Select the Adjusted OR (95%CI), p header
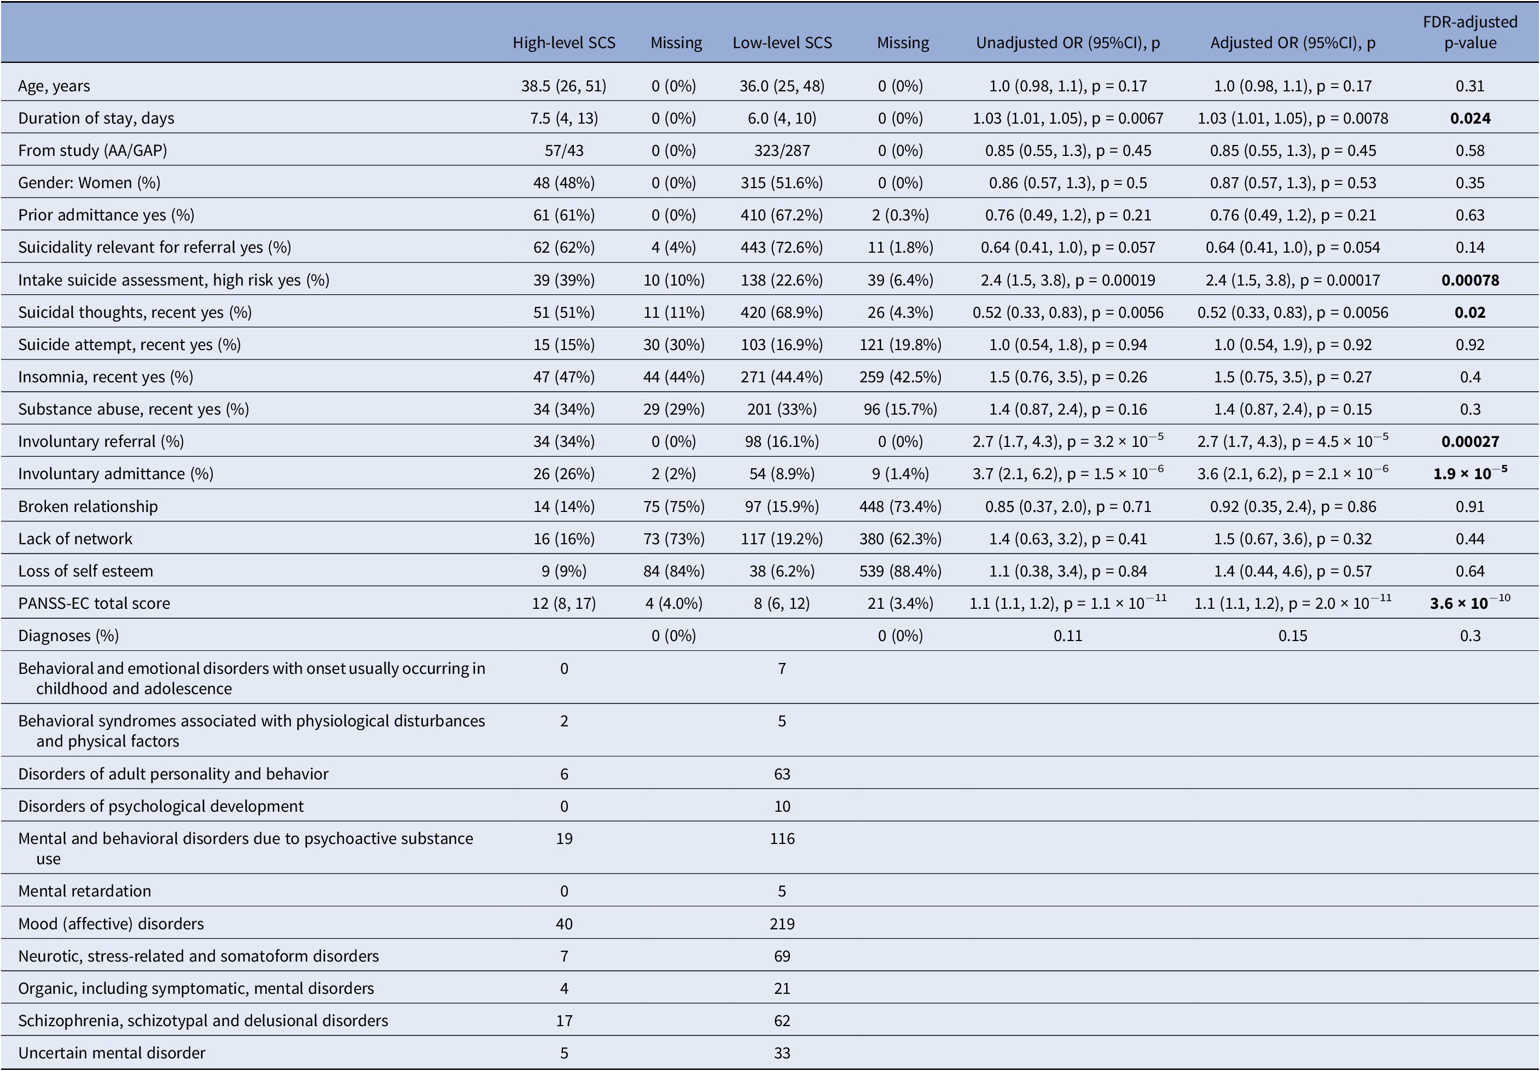This screenshot has width=1540, height=1071. [1293, 43]
